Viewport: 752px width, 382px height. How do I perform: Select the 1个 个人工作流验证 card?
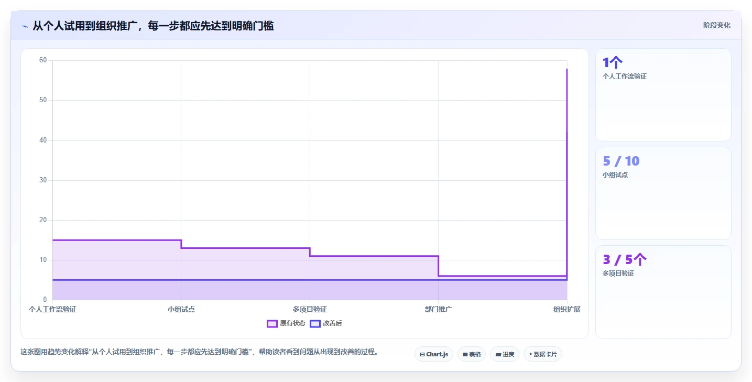[x=663, y=95]
